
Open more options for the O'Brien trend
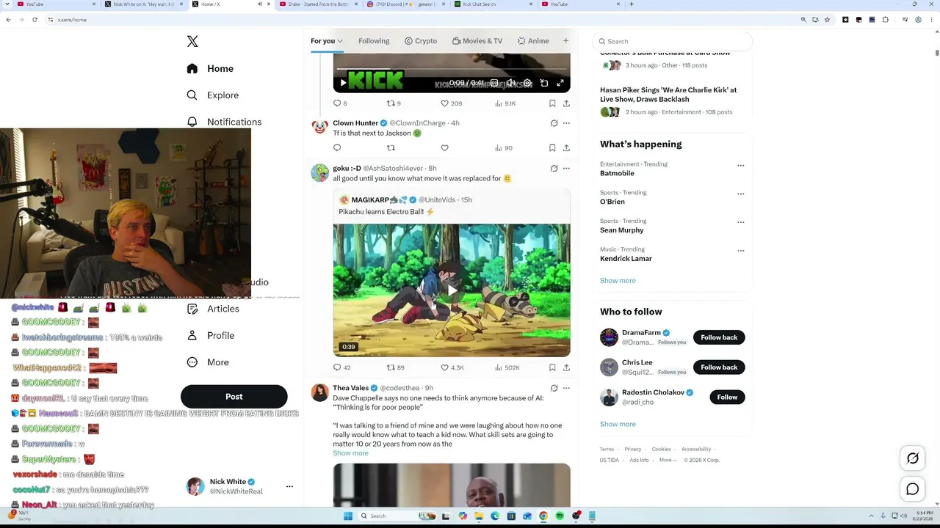click(740, 194)
